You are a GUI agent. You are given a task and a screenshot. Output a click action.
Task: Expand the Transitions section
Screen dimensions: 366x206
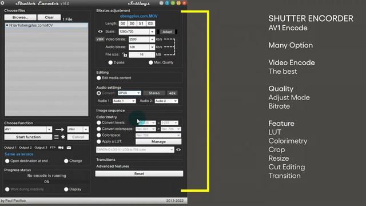[106, 160]
